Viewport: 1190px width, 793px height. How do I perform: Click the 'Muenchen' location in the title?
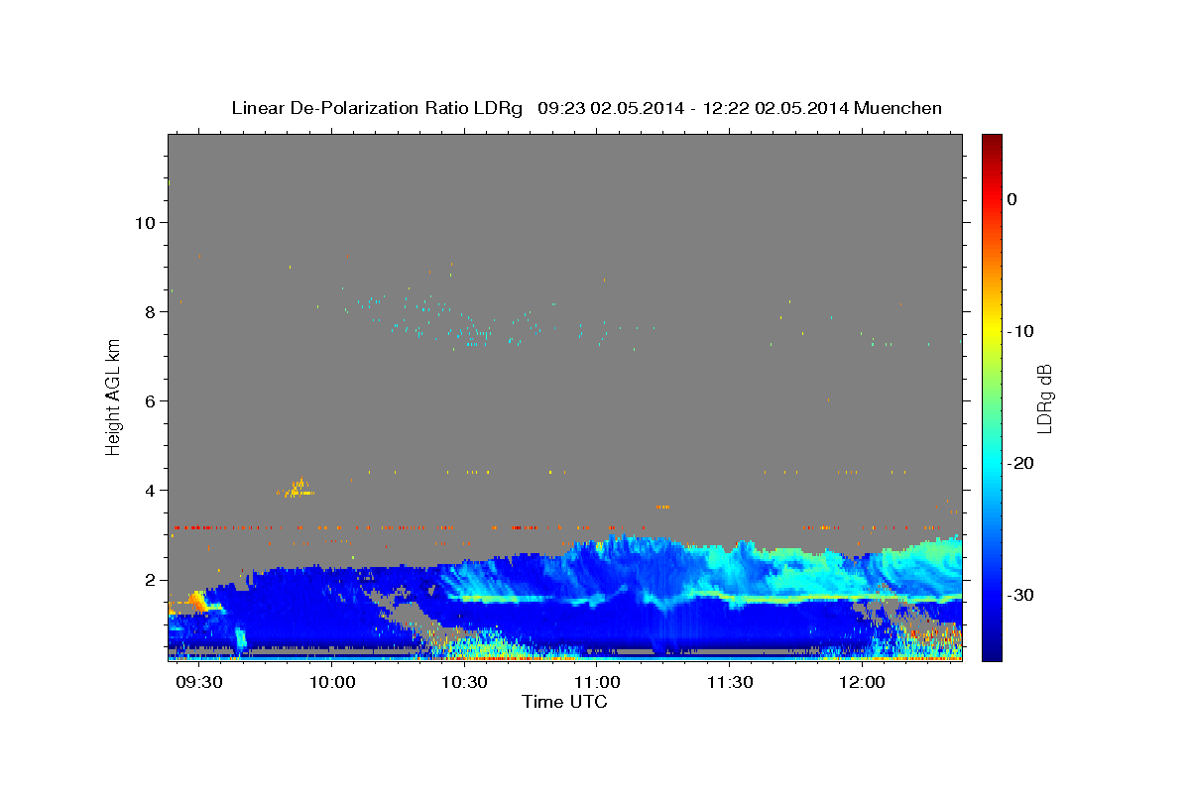pyautogui.click(x=898, y=108)
